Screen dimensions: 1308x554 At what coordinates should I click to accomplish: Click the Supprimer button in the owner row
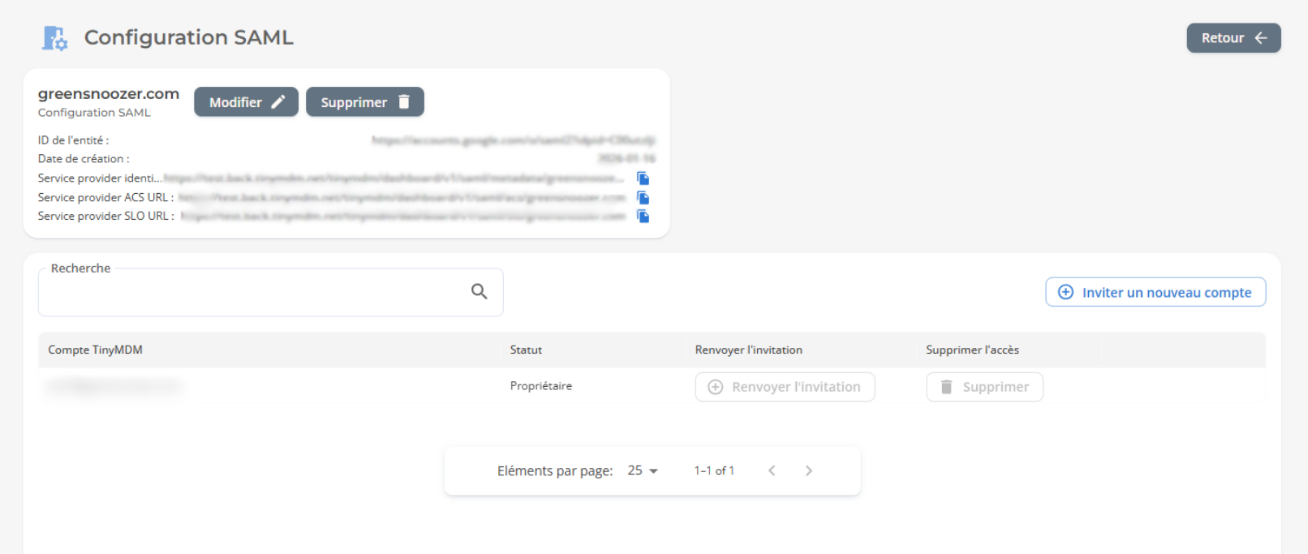(984, 387)
